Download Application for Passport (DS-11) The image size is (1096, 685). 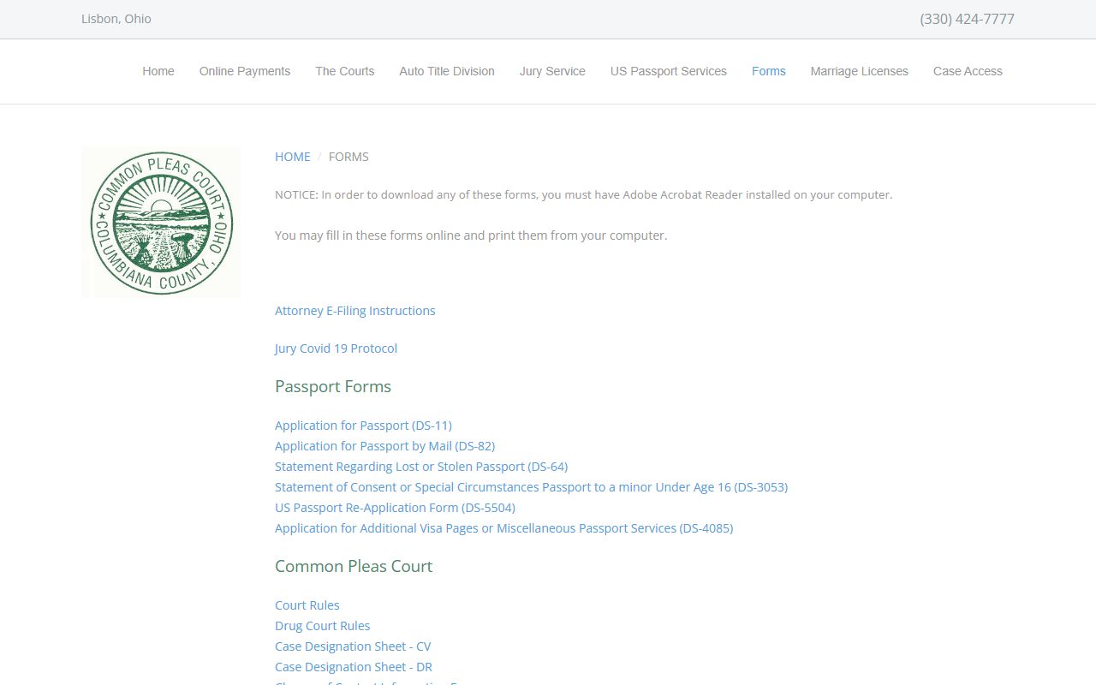[x=363, y=426]
